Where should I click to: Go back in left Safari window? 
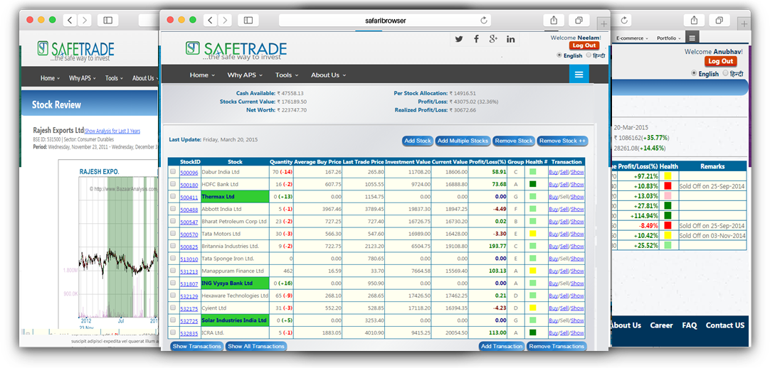tap(70, 20)
